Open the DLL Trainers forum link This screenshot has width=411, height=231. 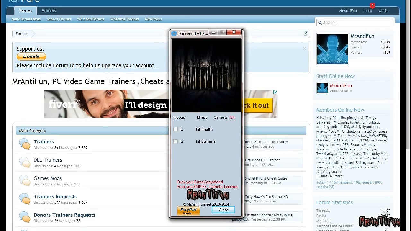point(48,160)
